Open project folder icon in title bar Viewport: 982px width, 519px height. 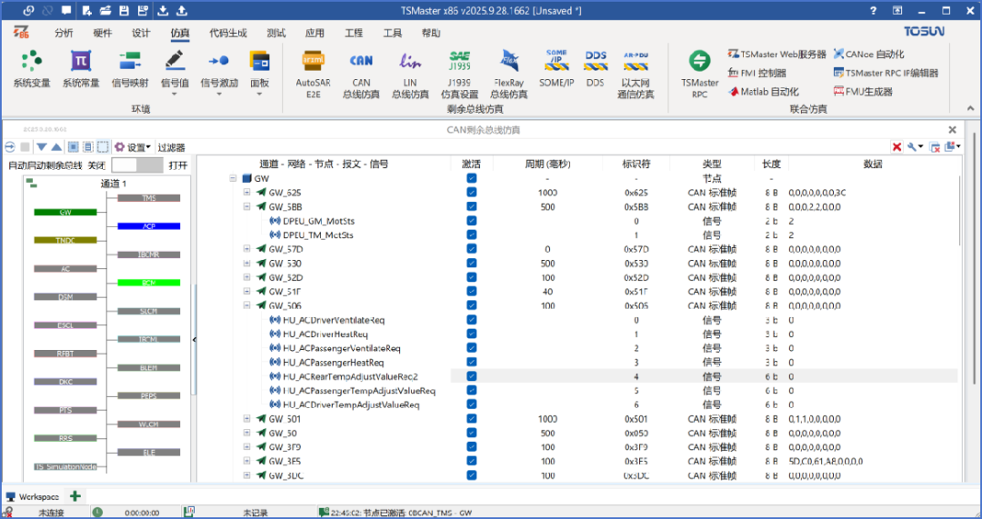click(x=105, y=11)
